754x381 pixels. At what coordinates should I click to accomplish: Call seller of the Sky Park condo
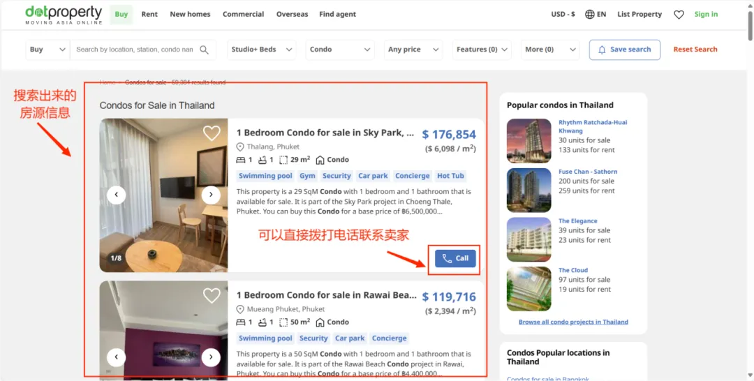pyautogui.click(x=455, y=258)
